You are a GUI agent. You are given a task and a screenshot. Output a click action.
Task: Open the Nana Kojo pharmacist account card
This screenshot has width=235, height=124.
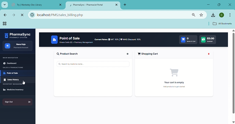point(17,46)
